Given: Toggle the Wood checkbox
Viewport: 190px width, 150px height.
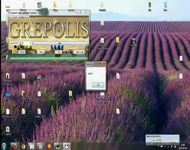Looking at the screenshot, I should (41, 52).
